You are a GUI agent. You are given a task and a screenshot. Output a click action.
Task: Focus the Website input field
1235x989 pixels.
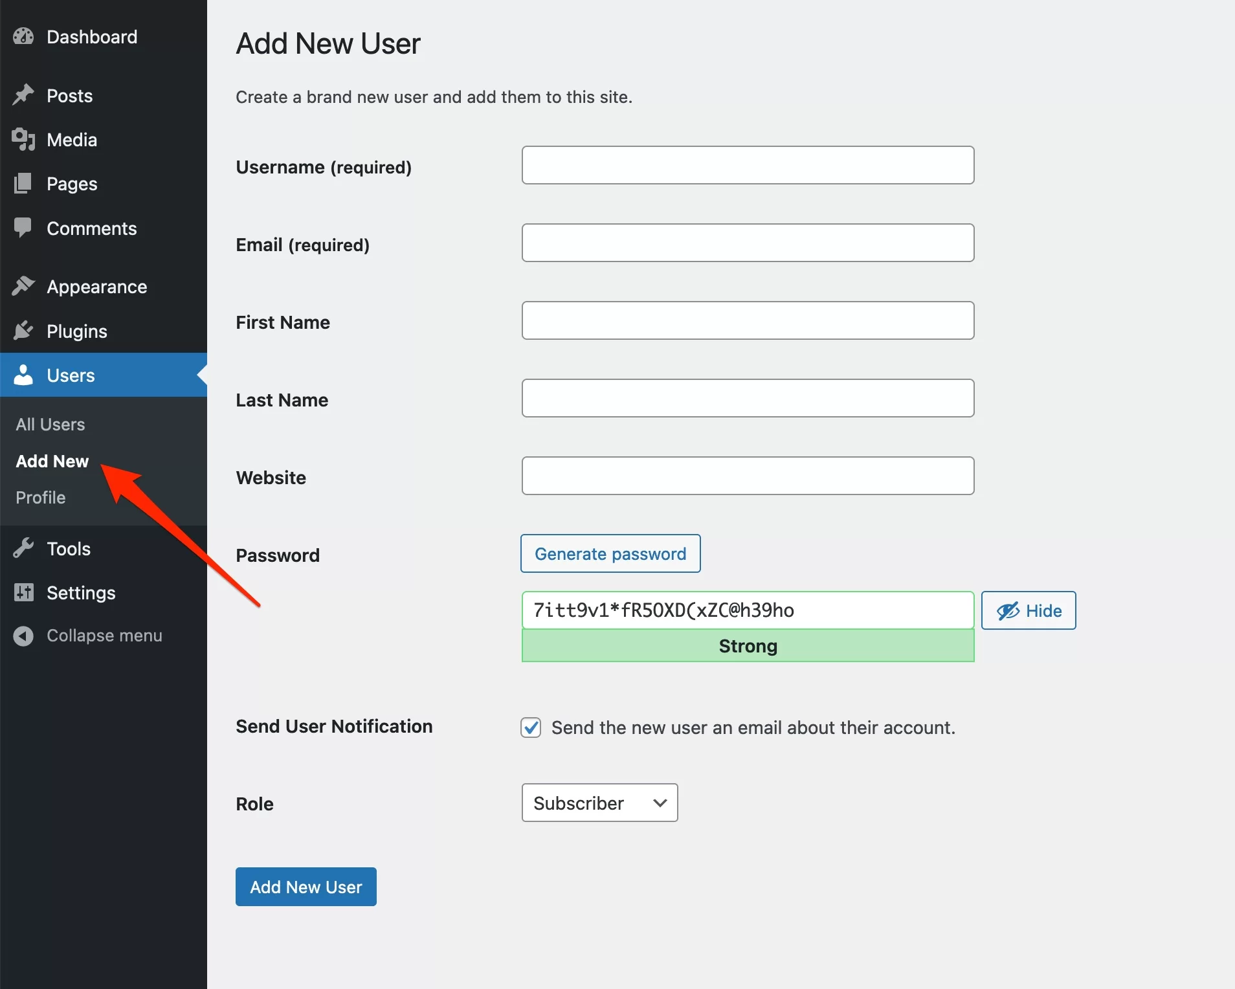tap(748, 476)
